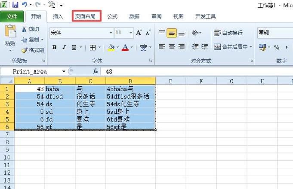The height and width of the screenshot is (189, 293).
Task: Toggle Bold formatting
Action: click(x=54, y=47)
